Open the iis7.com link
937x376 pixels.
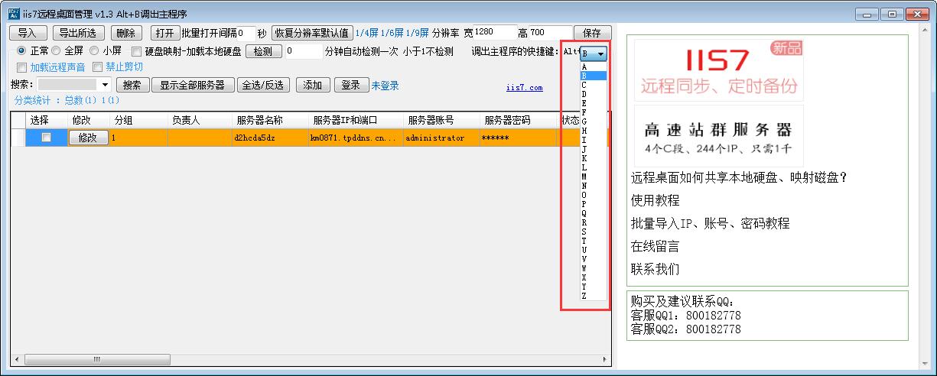point(524,88)
